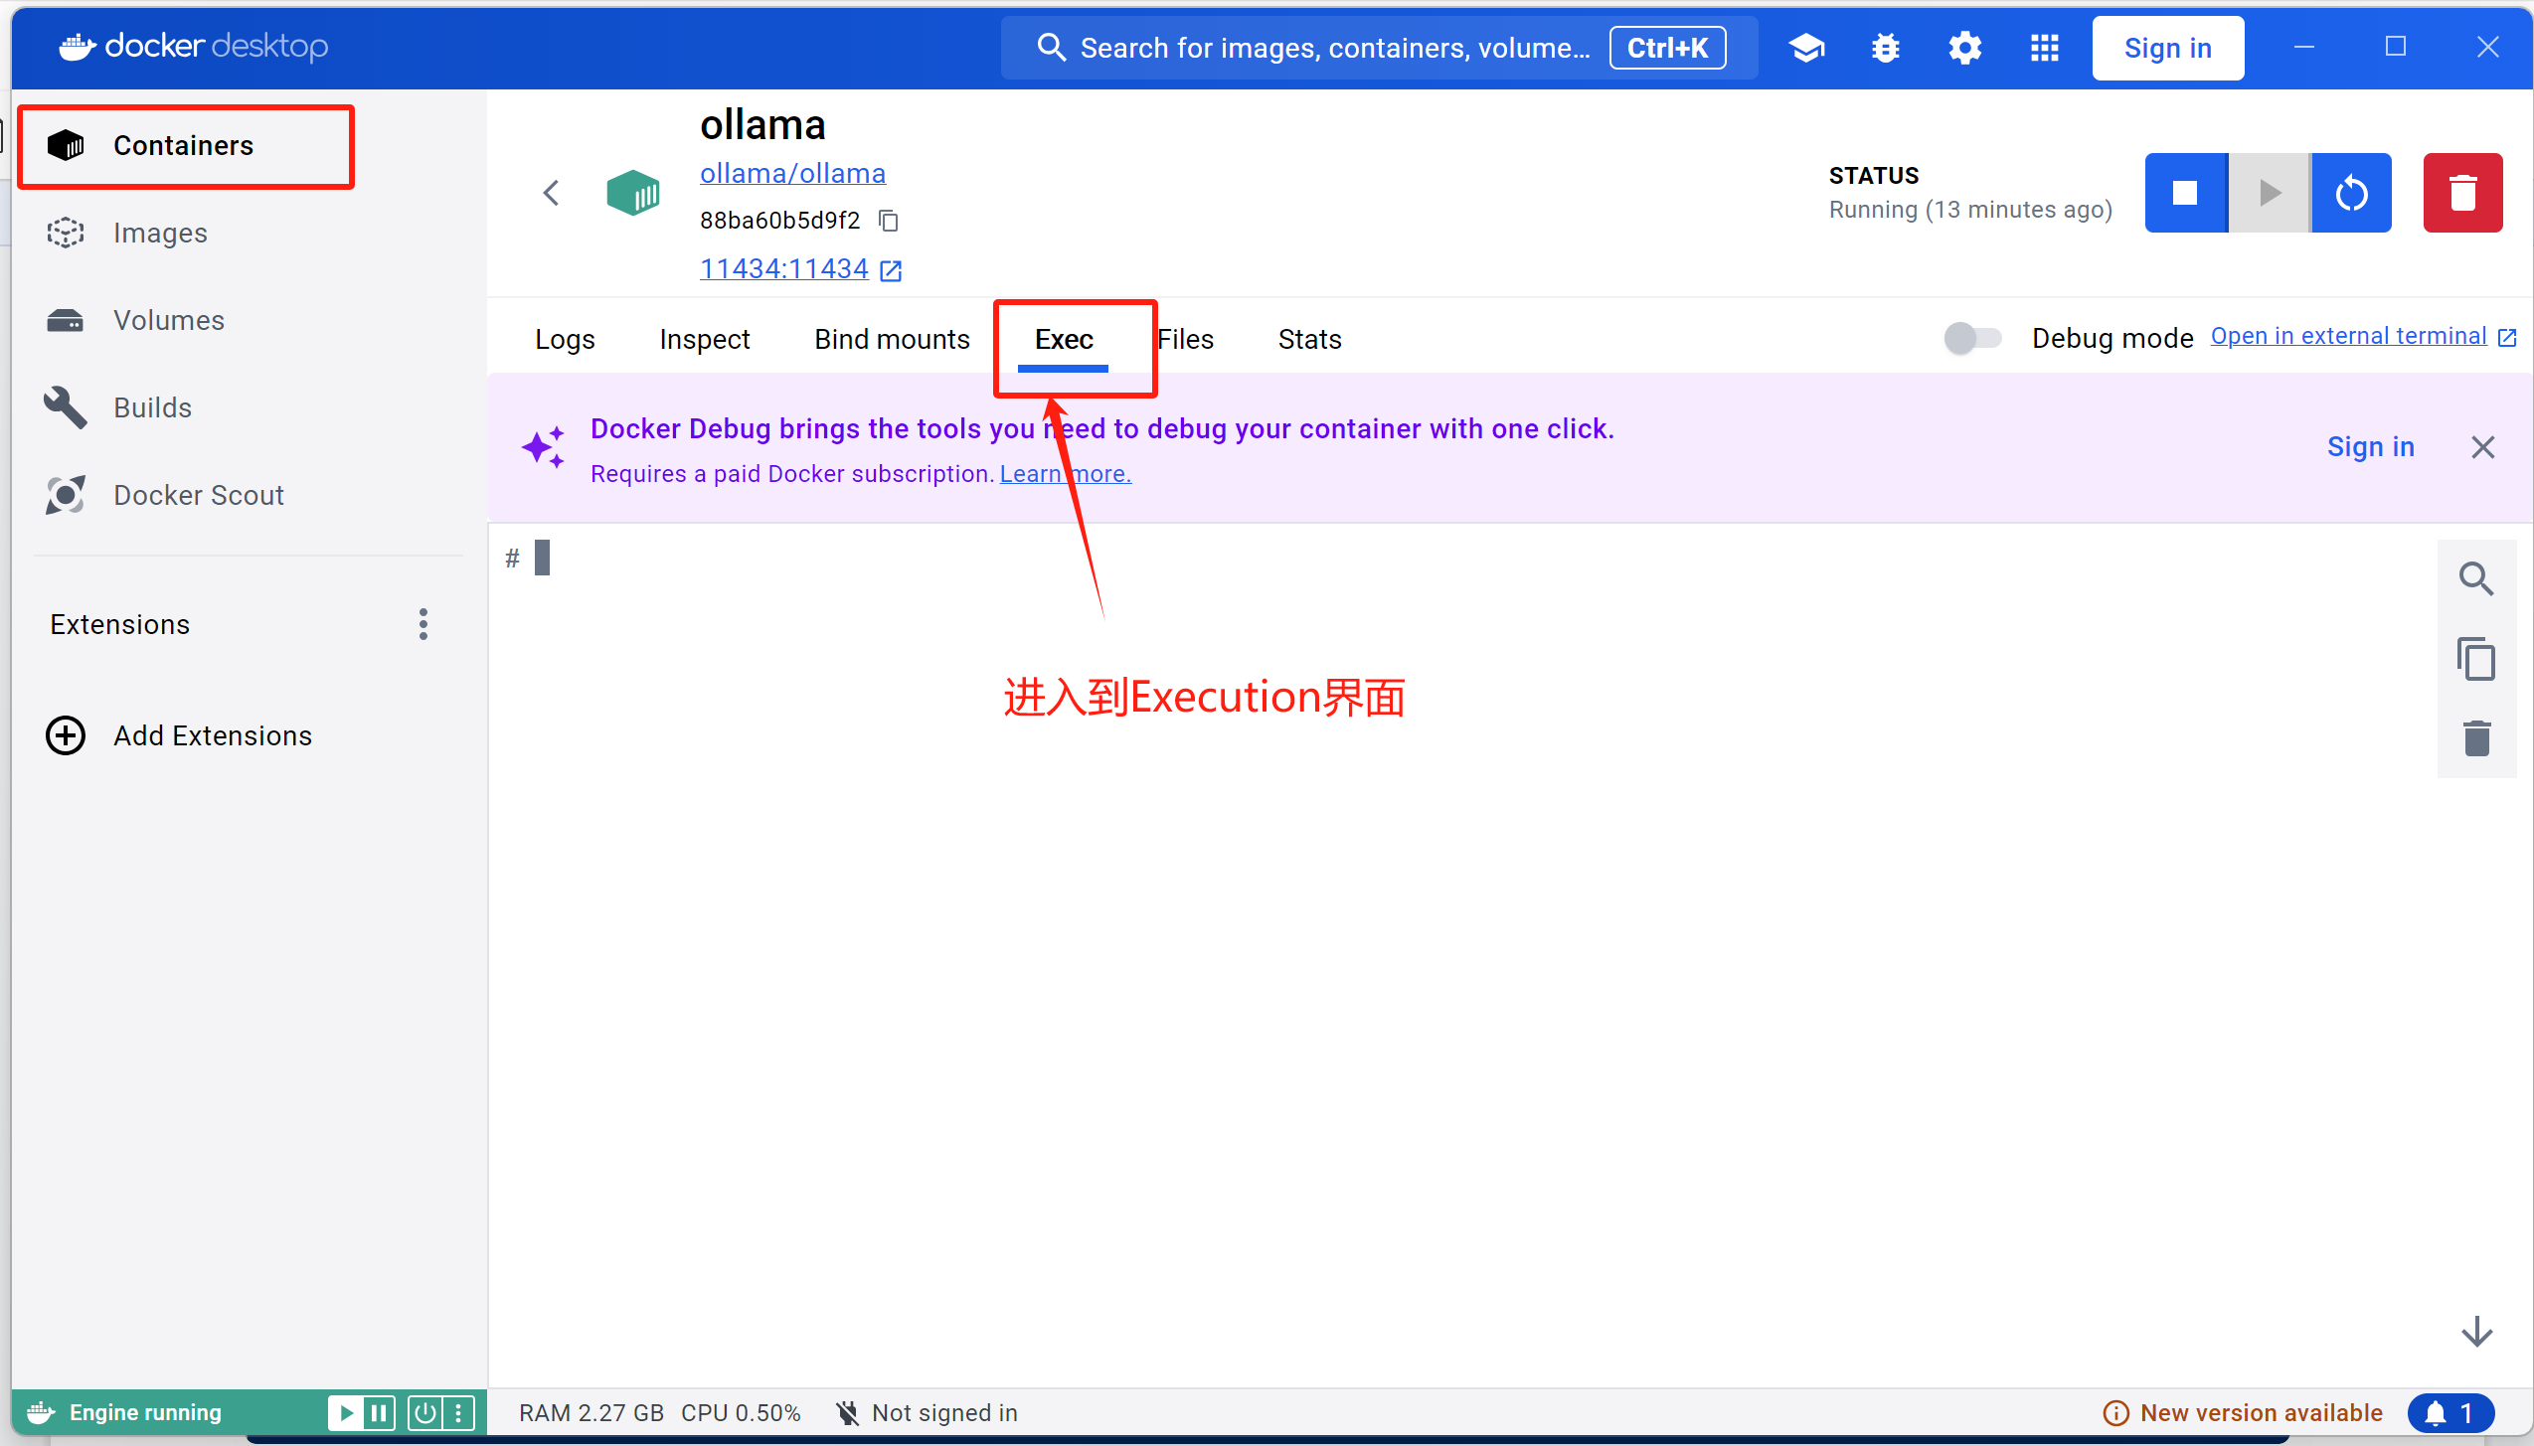
Task: Open the Troubleshoot bug icon
Action: click(1885, 48)
